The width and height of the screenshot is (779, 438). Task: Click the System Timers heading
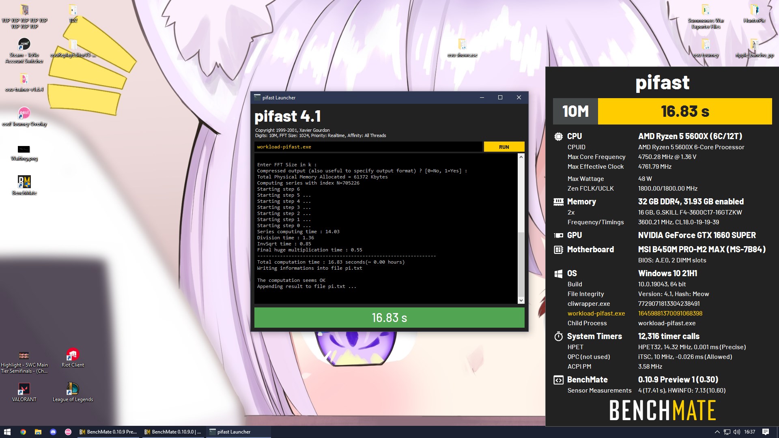click(x=594, y=336)
